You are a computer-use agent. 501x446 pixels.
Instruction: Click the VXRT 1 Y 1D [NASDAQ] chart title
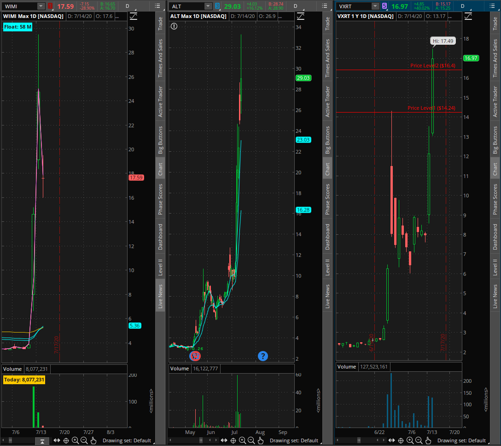pyautogui.click(x=366, y=16)
